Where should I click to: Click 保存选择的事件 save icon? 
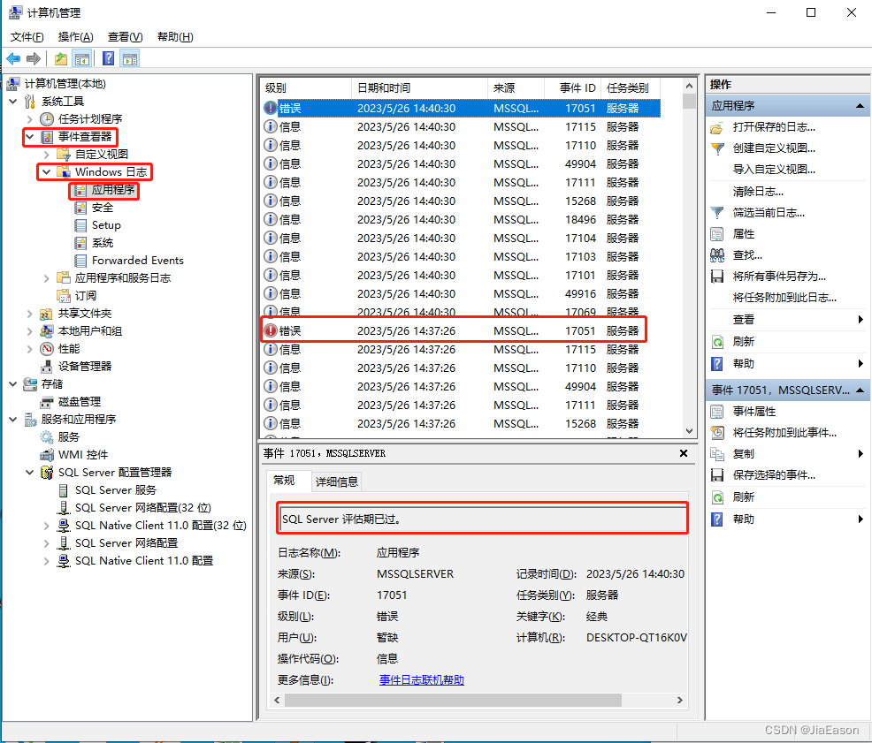[717, 474]
